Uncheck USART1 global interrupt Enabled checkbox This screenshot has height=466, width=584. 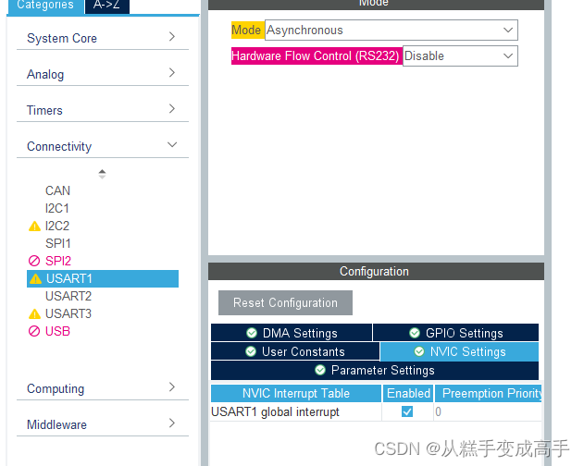click(x=407, y=411)
